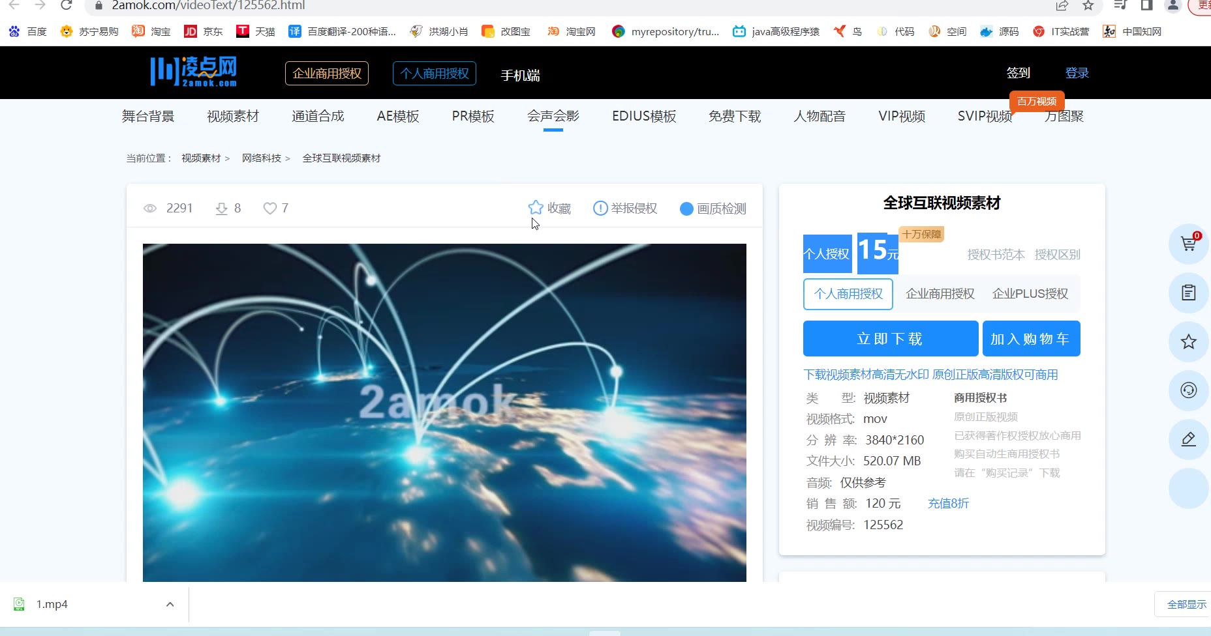Open the 手机端 link

point(520,75)
